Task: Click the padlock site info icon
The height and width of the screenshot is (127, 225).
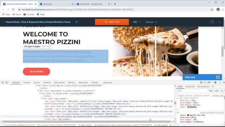Action: [x=19, y=10]
